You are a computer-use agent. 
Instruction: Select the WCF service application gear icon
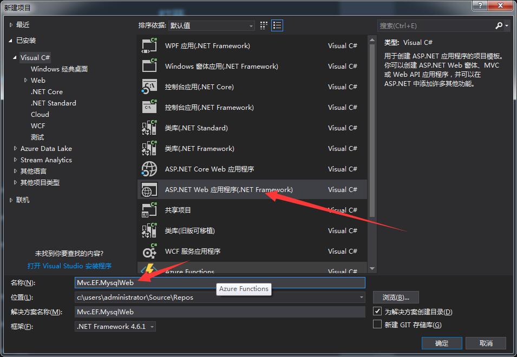point(149,252)
